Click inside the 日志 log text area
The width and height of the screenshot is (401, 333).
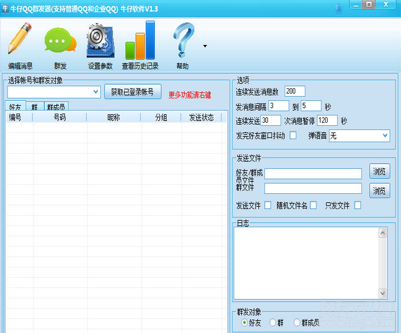pos(306,263)
